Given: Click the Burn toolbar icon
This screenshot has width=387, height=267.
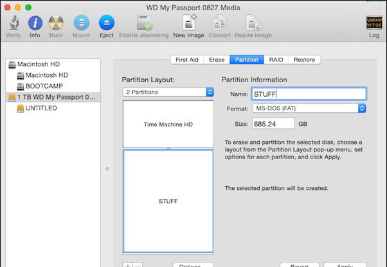Looking at the screenshot, I should [x=56, y=22].
